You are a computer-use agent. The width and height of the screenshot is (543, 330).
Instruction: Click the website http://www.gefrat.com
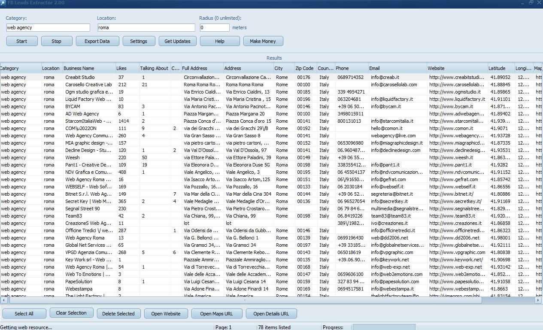454,179
